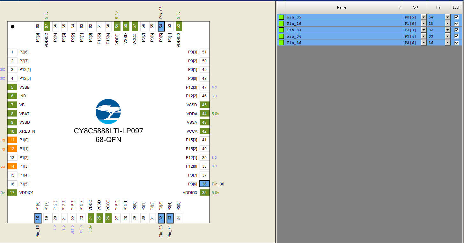The image size is (464, 243).
Task: Select Pin_33 name in pin table
Action: coord(294,30)
